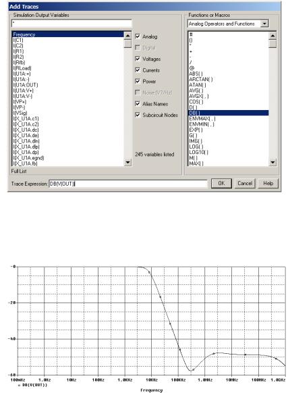This screenshot has height=393, width=288.
Task: Toggle the Subcircuit Nodes checkbox
Action: [x=138, y=115]
